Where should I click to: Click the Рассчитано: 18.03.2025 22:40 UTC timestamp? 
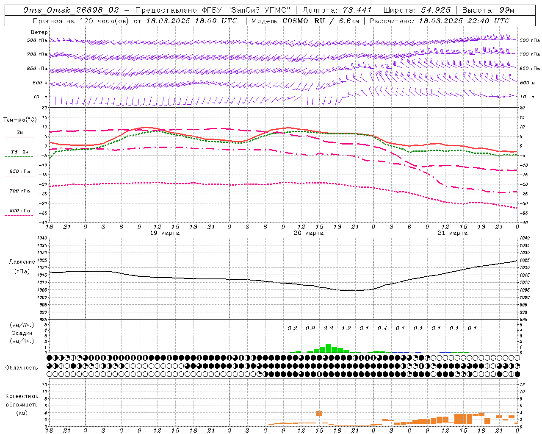pyautogui.click(x=440, y=21)
